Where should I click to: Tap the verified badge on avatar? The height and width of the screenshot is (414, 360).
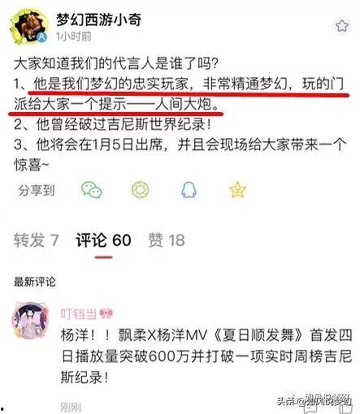41,37
